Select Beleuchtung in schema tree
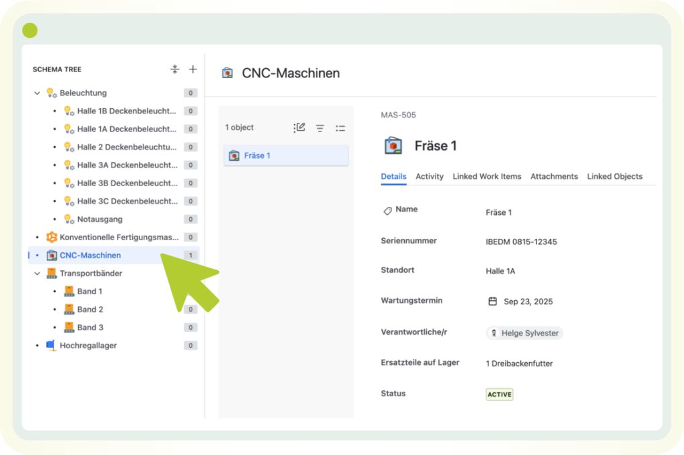Image resolution: width=684 pixels, height=455 pixels. click(x=83, y=93)
